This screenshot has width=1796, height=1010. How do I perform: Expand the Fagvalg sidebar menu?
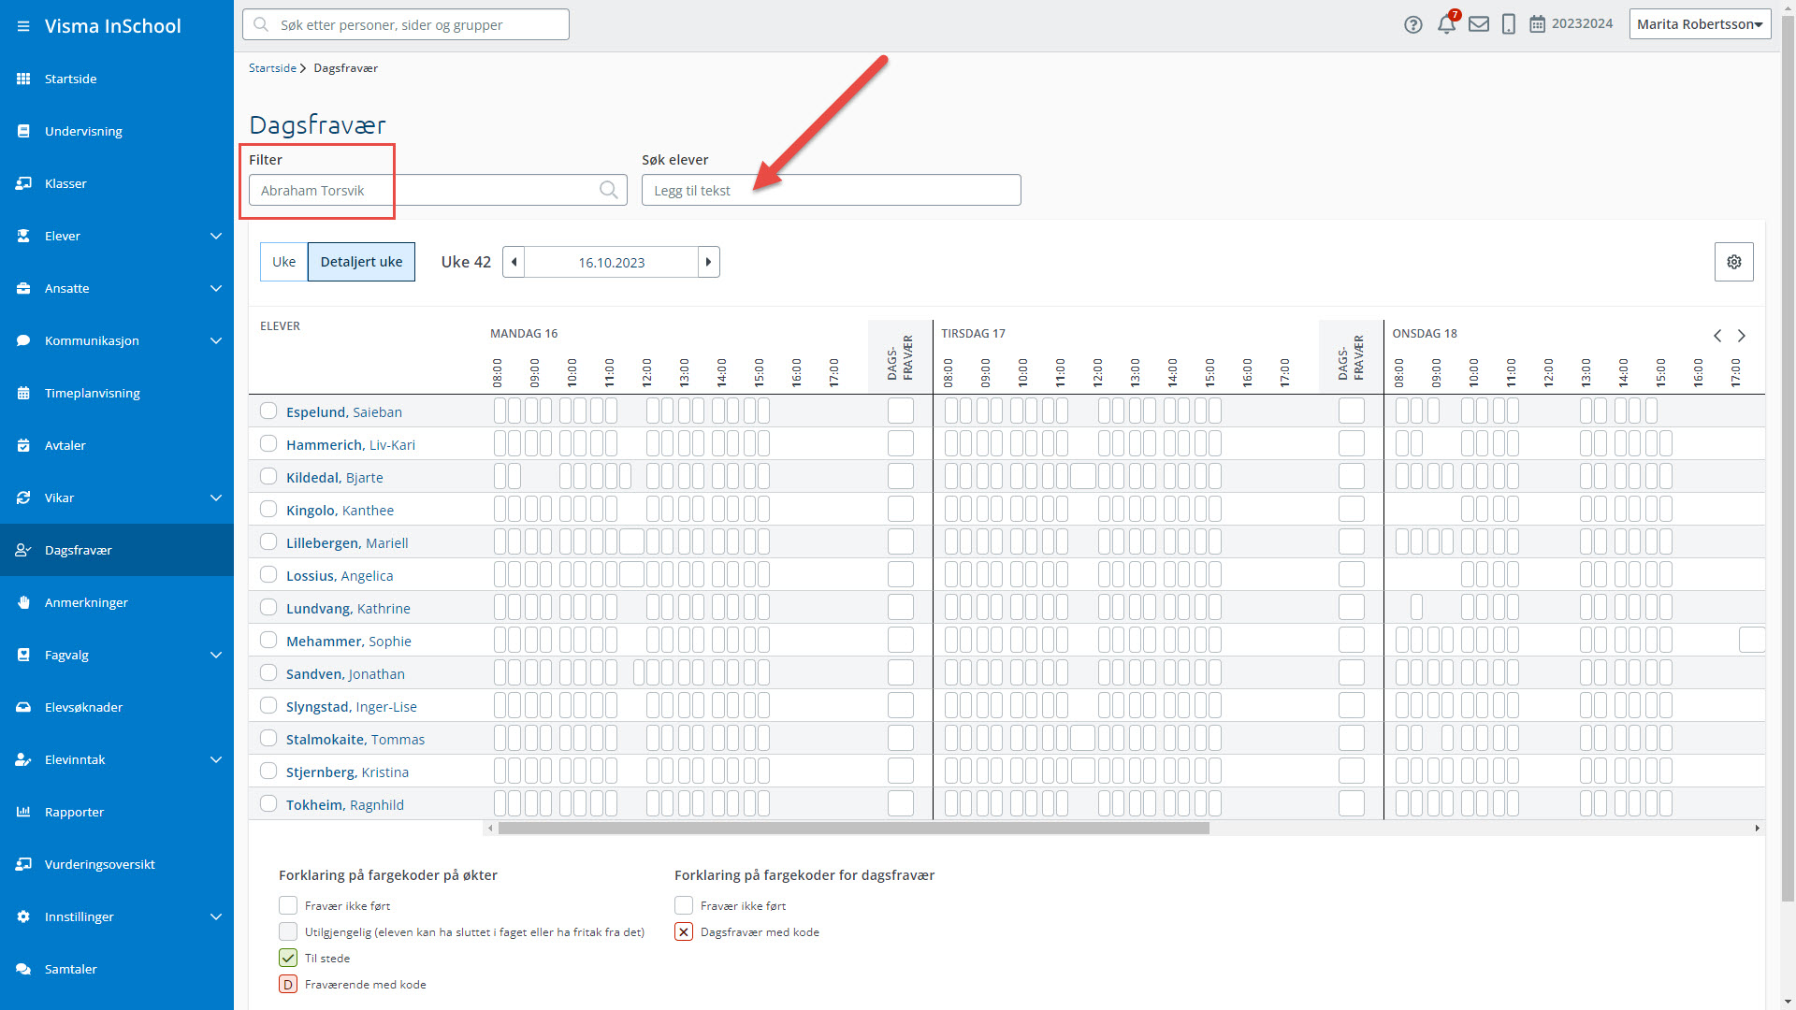point(216,655)
